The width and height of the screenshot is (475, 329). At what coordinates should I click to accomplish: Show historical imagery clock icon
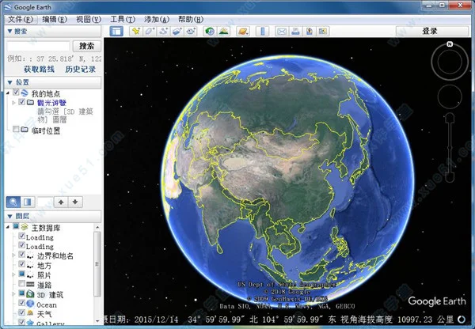pyautogui.click(x=210, y=31)
